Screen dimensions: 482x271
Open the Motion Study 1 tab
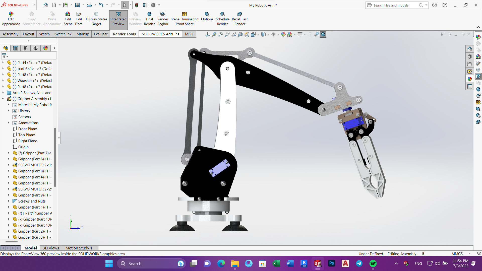pos(79,248)
